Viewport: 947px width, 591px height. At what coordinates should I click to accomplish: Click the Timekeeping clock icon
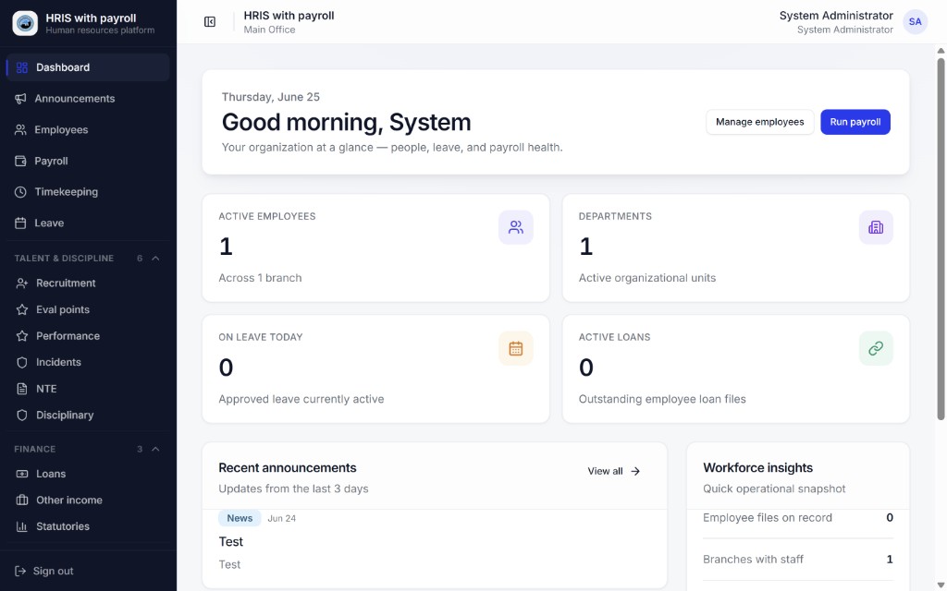[20, 192]
